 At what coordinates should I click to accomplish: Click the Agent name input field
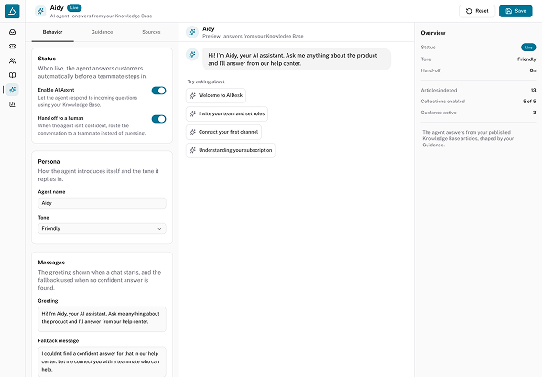102,203
